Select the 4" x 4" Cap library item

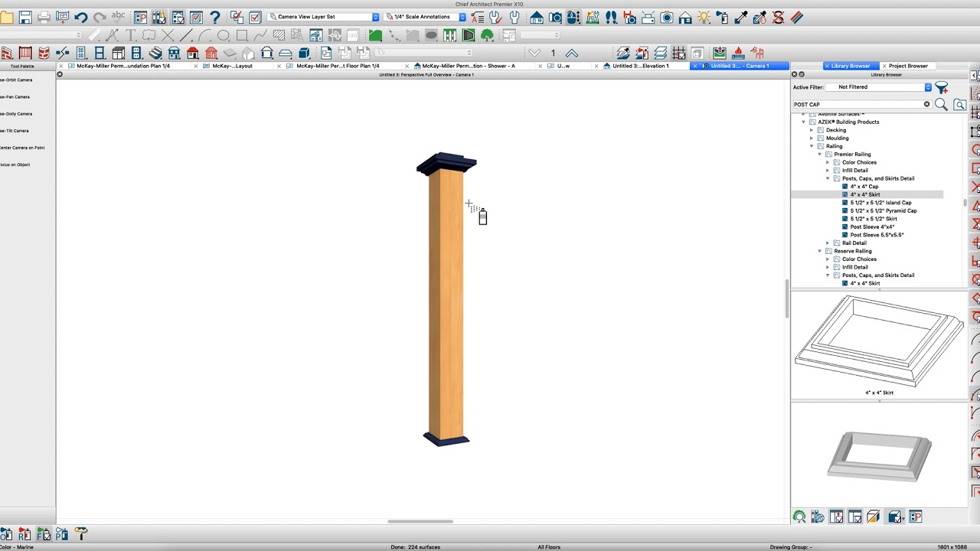pos(864,186)
